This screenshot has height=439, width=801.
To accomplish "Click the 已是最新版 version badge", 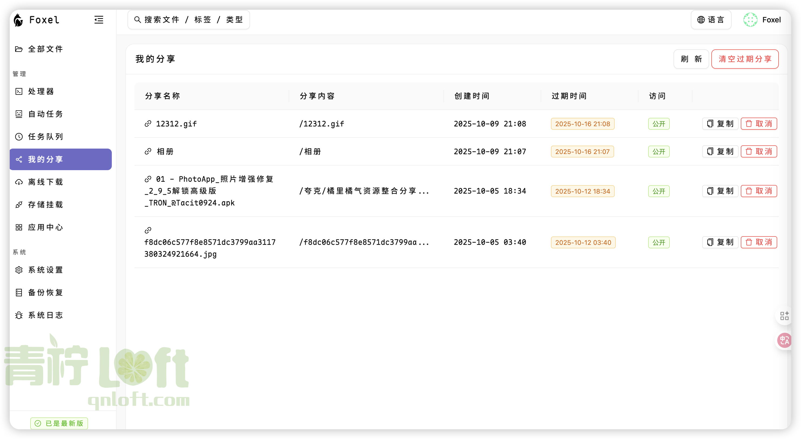I will click(59, 423).
